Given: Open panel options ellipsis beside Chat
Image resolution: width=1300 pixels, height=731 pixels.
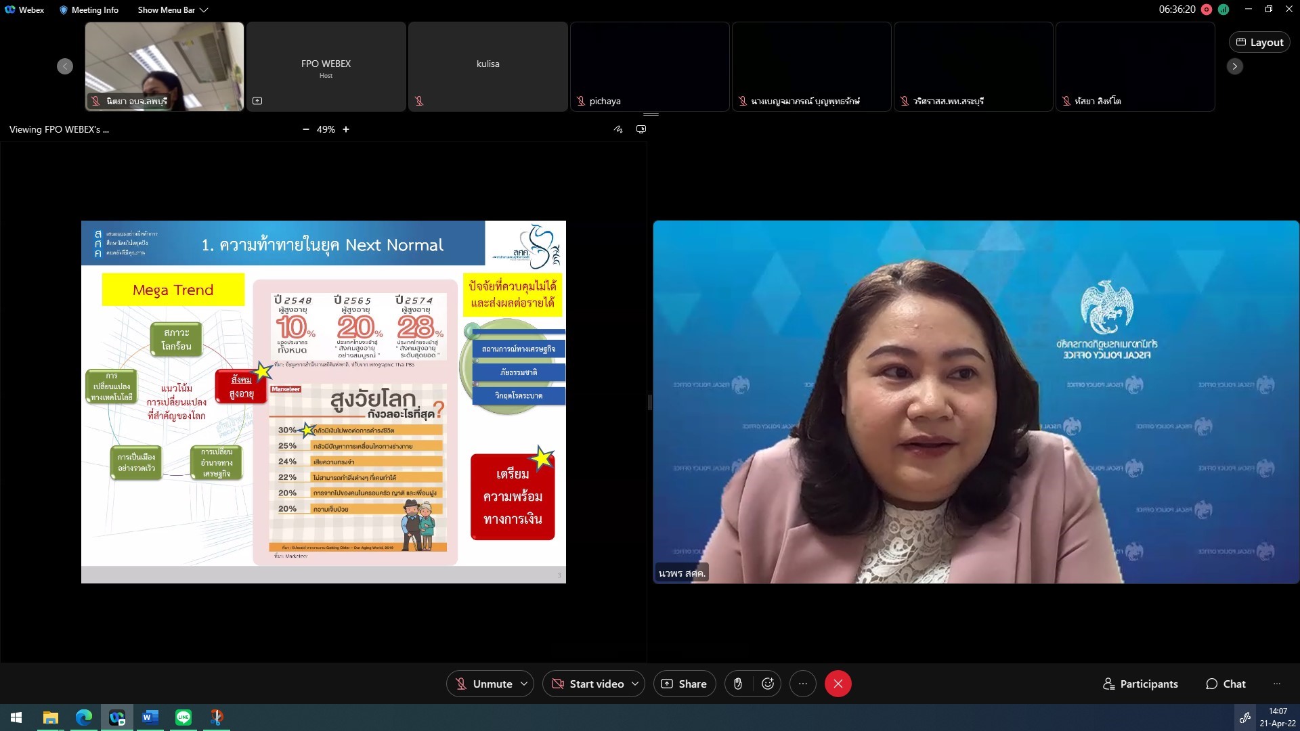Looking at the screenshot, I should (x=1277, y=684).
